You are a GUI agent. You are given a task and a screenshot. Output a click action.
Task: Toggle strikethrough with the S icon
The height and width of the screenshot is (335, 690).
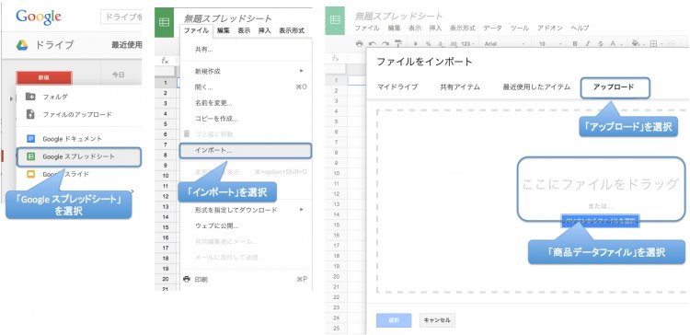tap(601, 44)
